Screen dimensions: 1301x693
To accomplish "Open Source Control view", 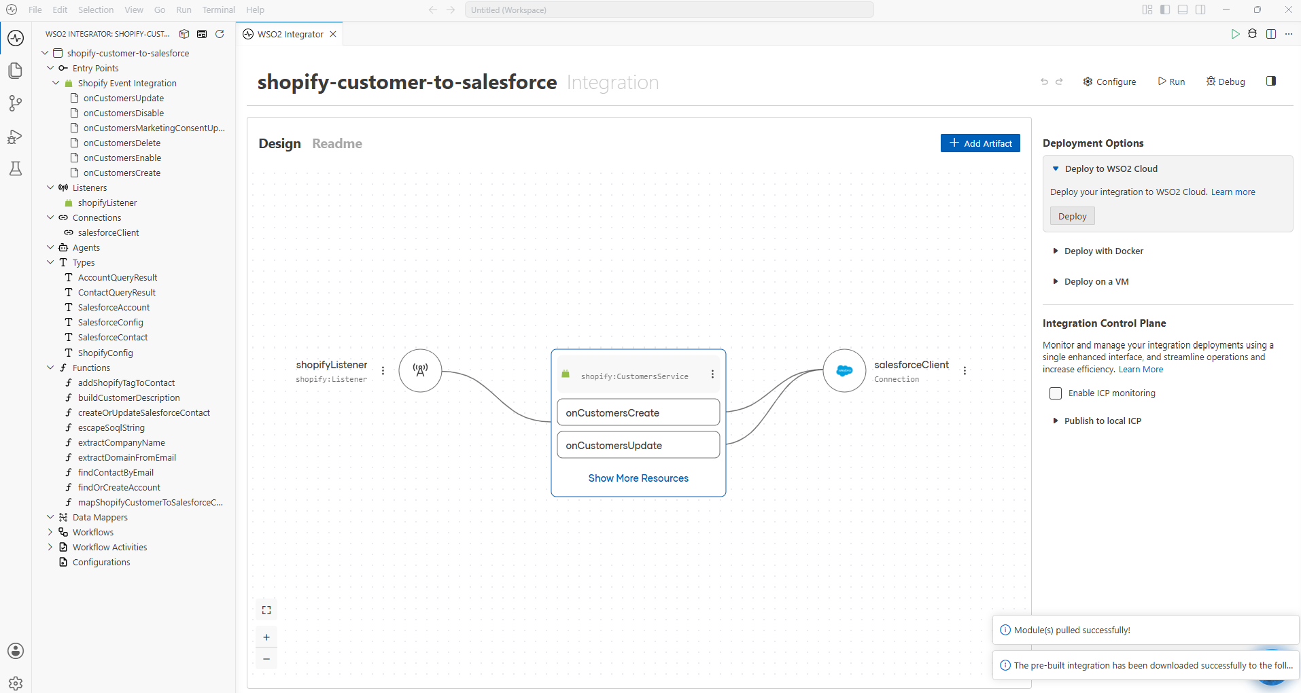I will point(16,103).
